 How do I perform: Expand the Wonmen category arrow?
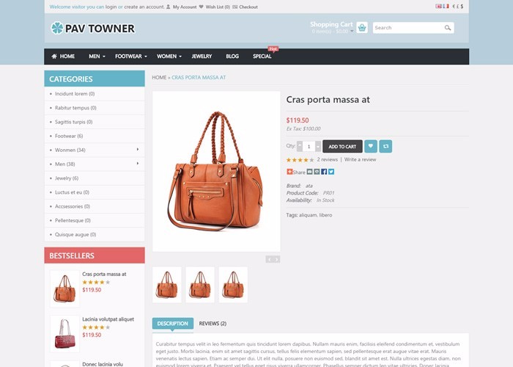138,150
